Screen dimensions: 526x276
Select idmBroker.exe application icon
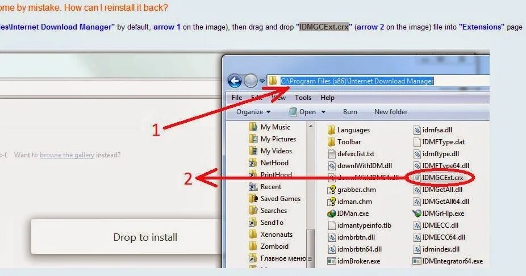(x=332, y=261)
